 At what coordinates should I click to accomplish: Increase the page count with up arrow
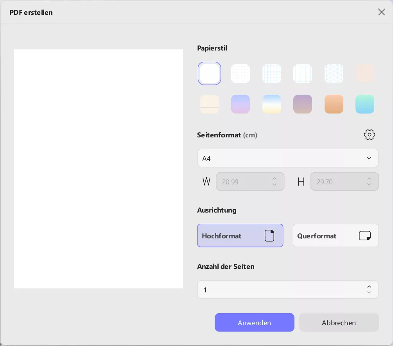[369, 287]
